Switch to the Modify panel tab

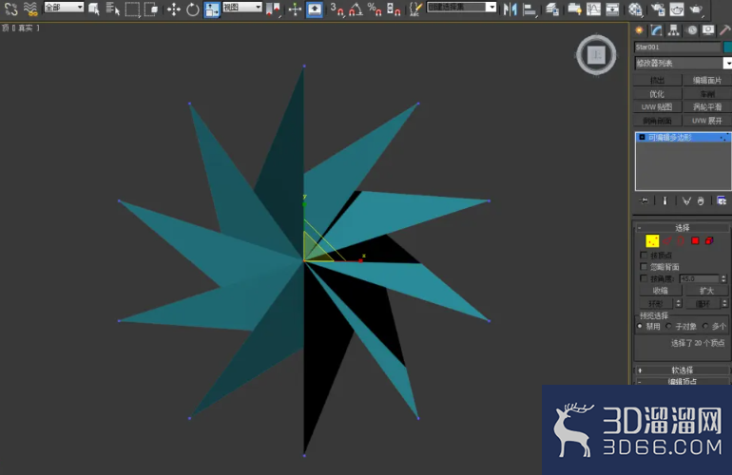point(656,30)
